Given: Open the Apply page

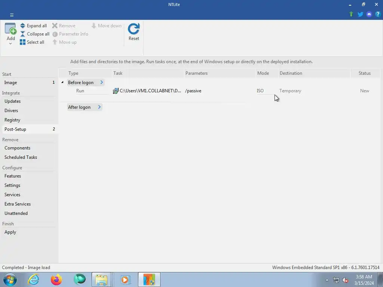Looking at the screenshot, I should [x=29, y=232].
